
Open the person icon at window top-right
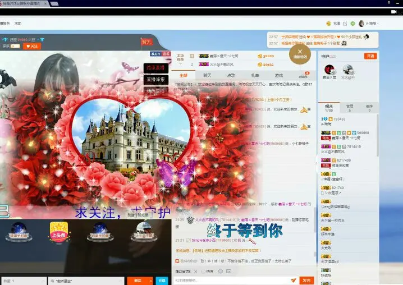pyautogui.click(x=389, y=2)
